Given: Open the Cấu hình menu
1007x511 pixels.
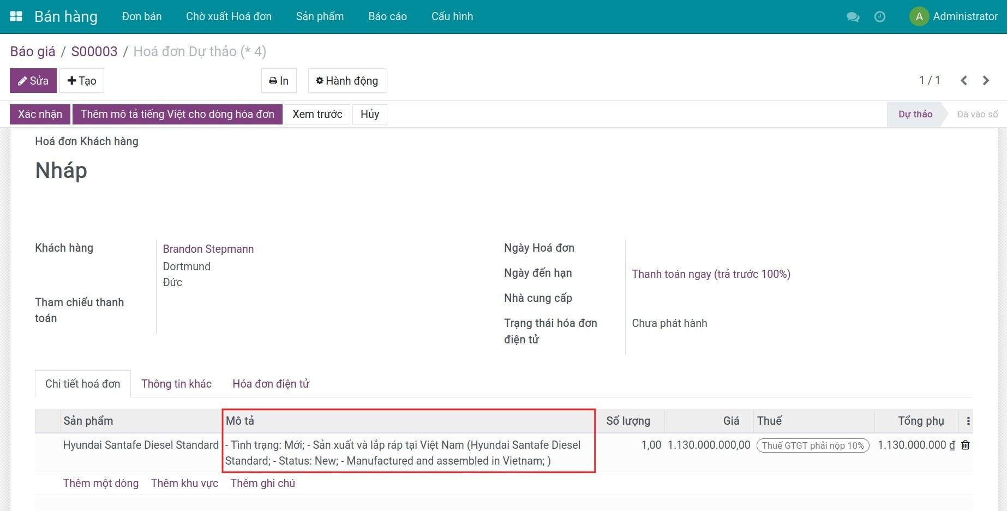Looking at the screenshot, I should click(452, 16).
